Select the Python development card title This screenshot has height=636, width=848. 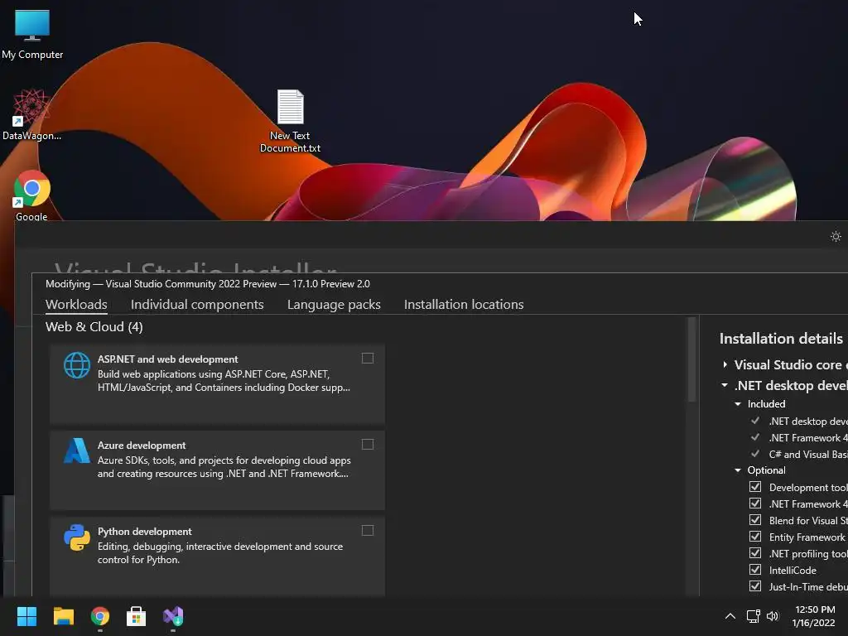(144, 531)
